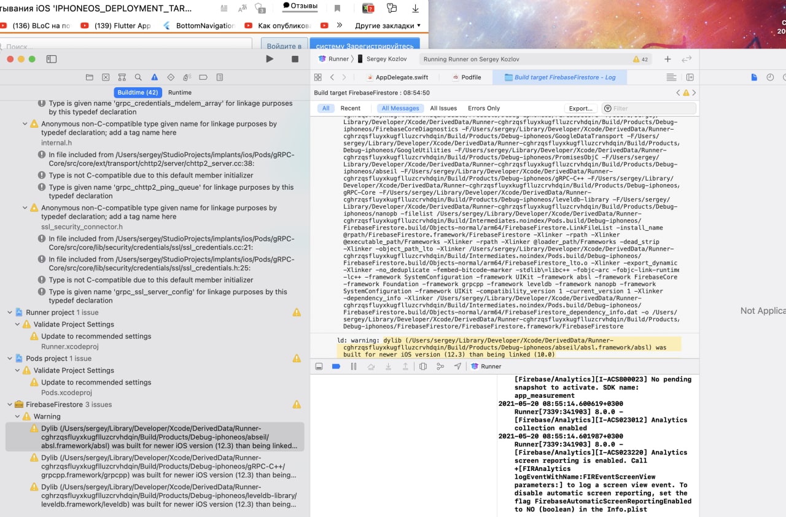This screenshot has height=517, width=786.
Task: Select the Recent log filter
Action: tap(351, 108)
